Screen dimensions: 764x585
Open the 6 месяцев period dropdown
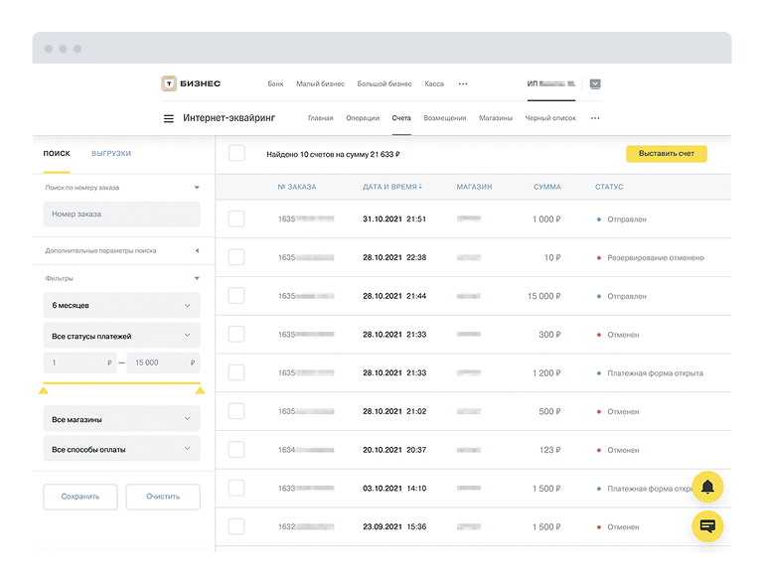121,306
